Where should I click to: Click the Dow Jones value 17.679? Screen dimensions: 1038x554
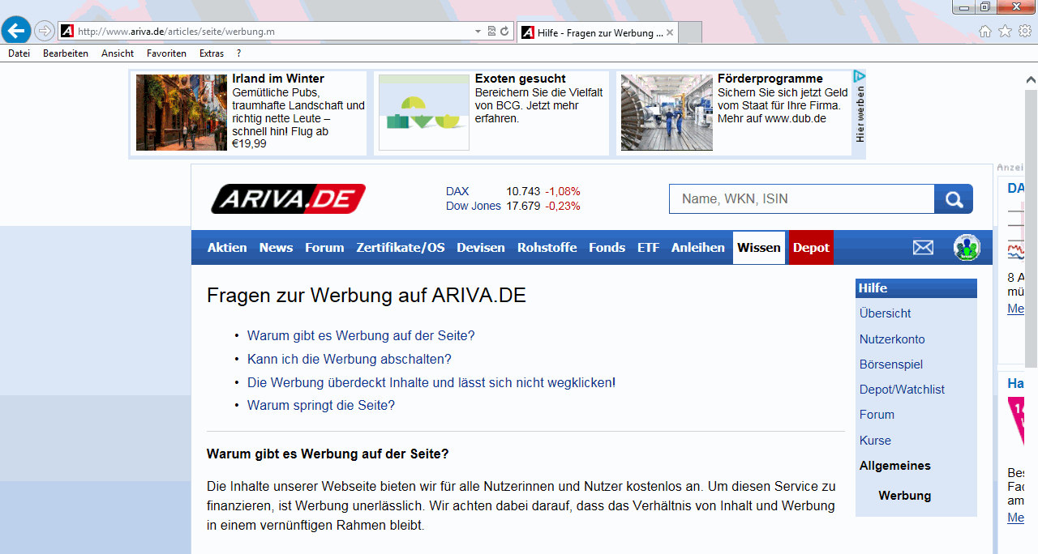click(523, 206)
